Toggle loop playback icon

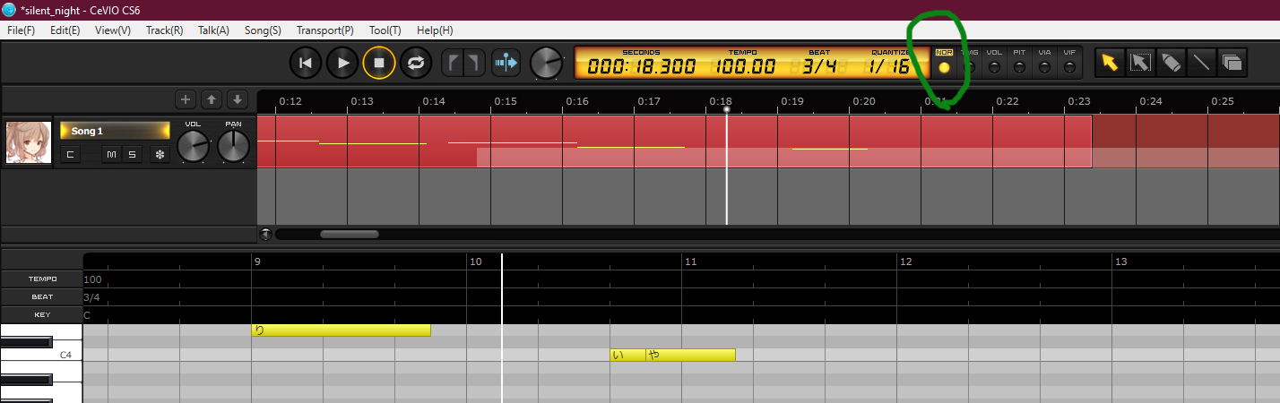(x=416, y=63)
